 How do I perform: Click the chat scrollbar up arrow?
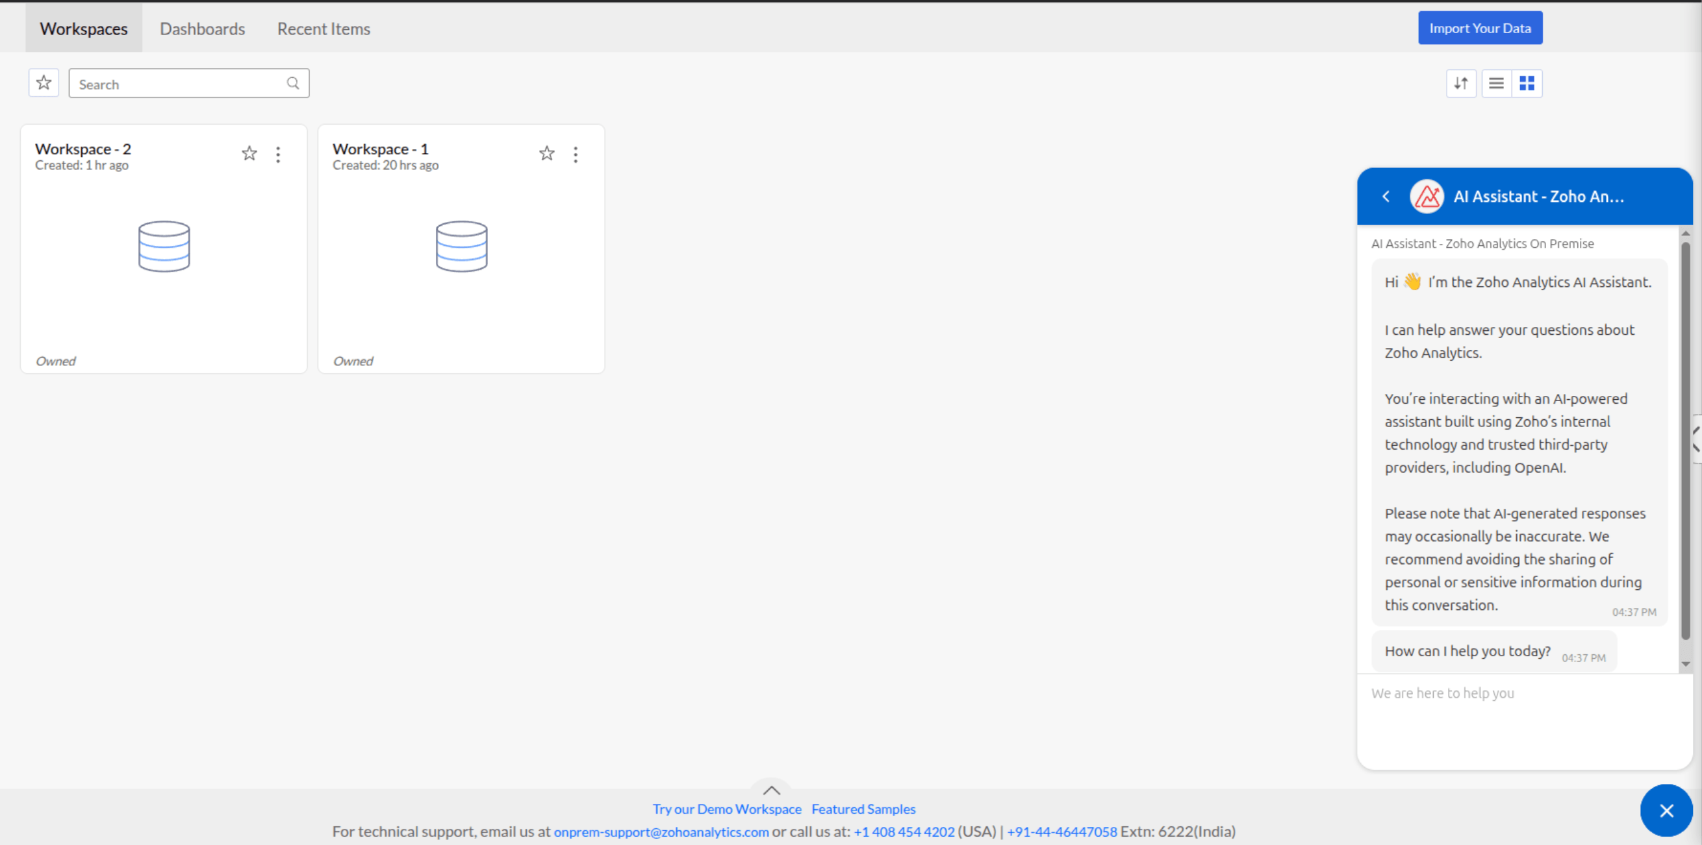[1686, 234]
